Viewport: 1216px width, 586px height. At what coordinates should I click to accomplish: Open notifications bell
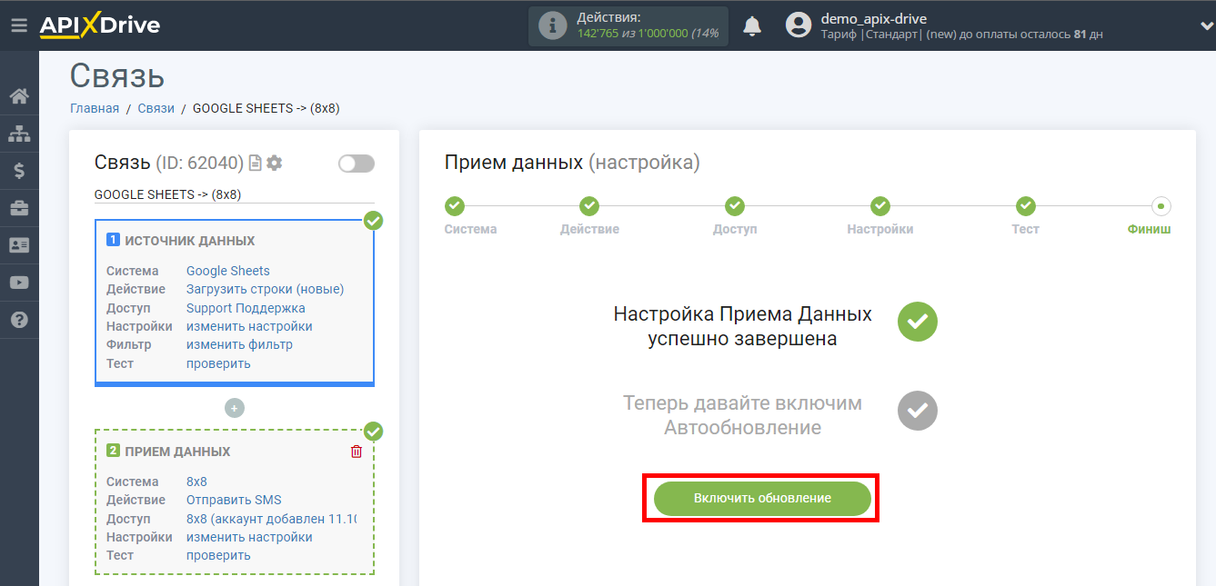tap(752, 25)
